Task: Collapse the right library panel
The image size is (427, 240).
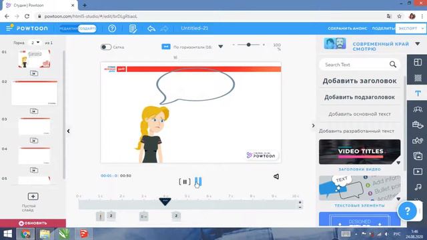Action: click(313, 126)
